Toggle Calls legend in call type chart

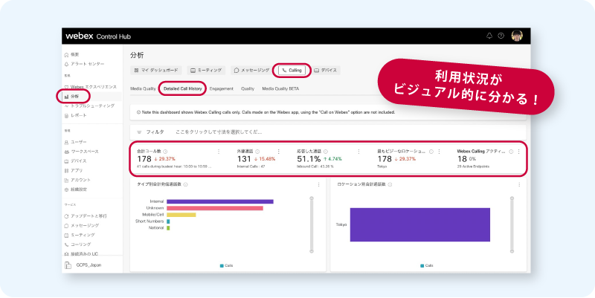pos(227,266)
